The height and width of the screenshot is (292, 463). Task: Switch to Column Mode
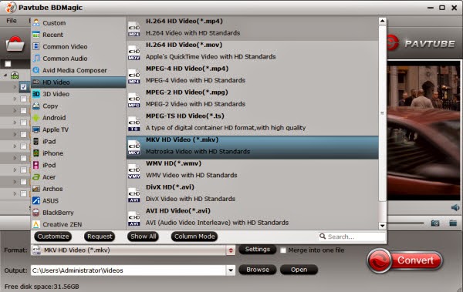(x=194, y=237)
